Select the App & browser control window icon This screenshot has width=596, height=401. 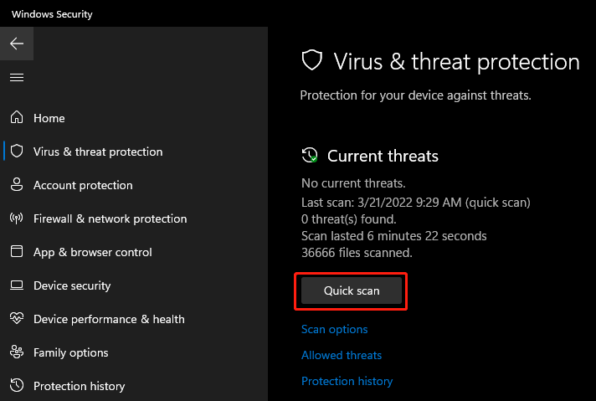[x=17, y=251]
